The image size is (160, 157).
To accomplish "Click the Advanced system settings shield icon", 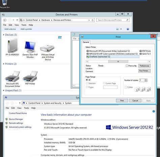I will [6, 127].
